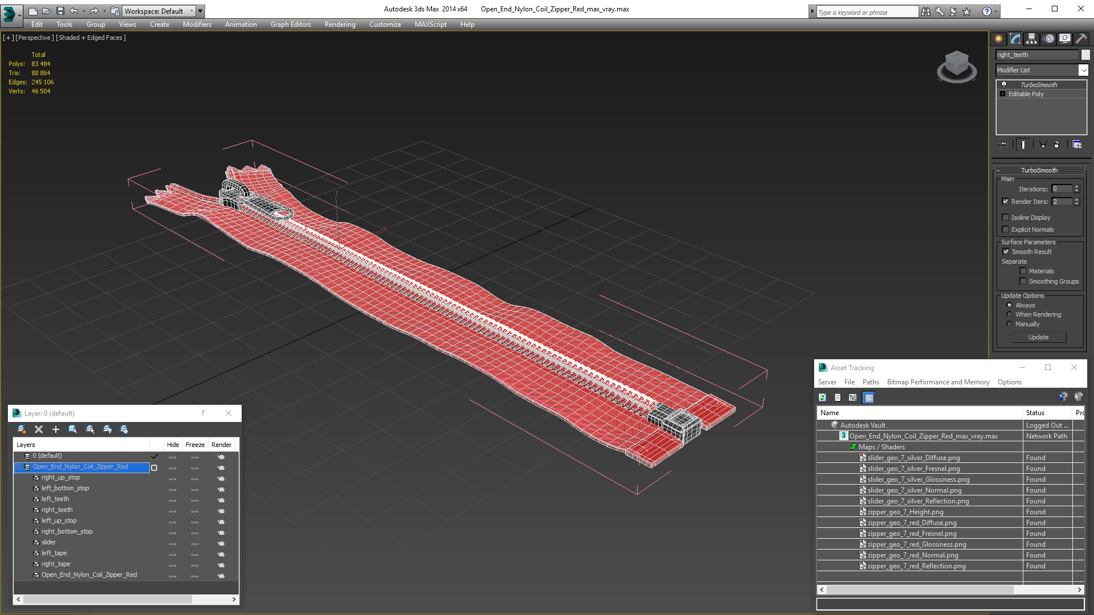Open the Display command panel tab
This screenshot has width=1094, height=615.
click(1064, 39)
